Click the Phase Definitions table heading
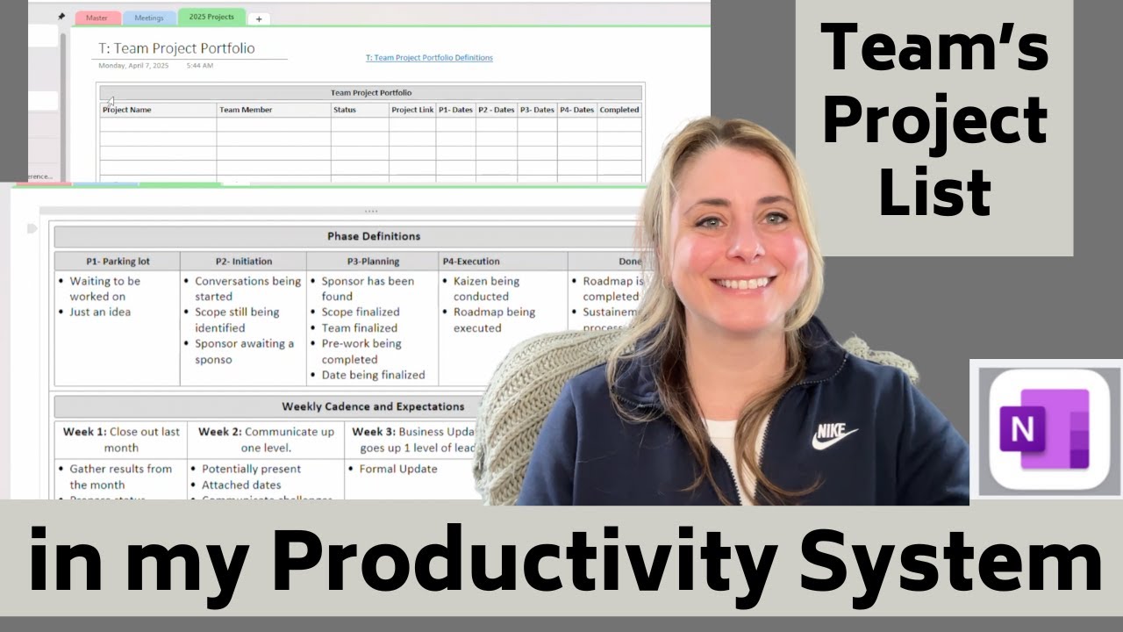Viewport: 1123px width, 632px height. 374,236
